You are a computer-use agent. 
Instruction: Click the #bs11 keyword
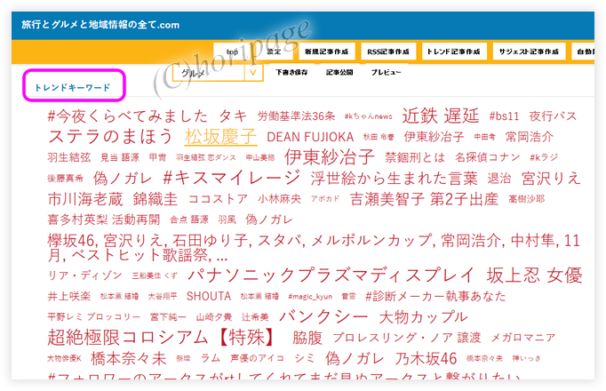[x=504, y=116]
